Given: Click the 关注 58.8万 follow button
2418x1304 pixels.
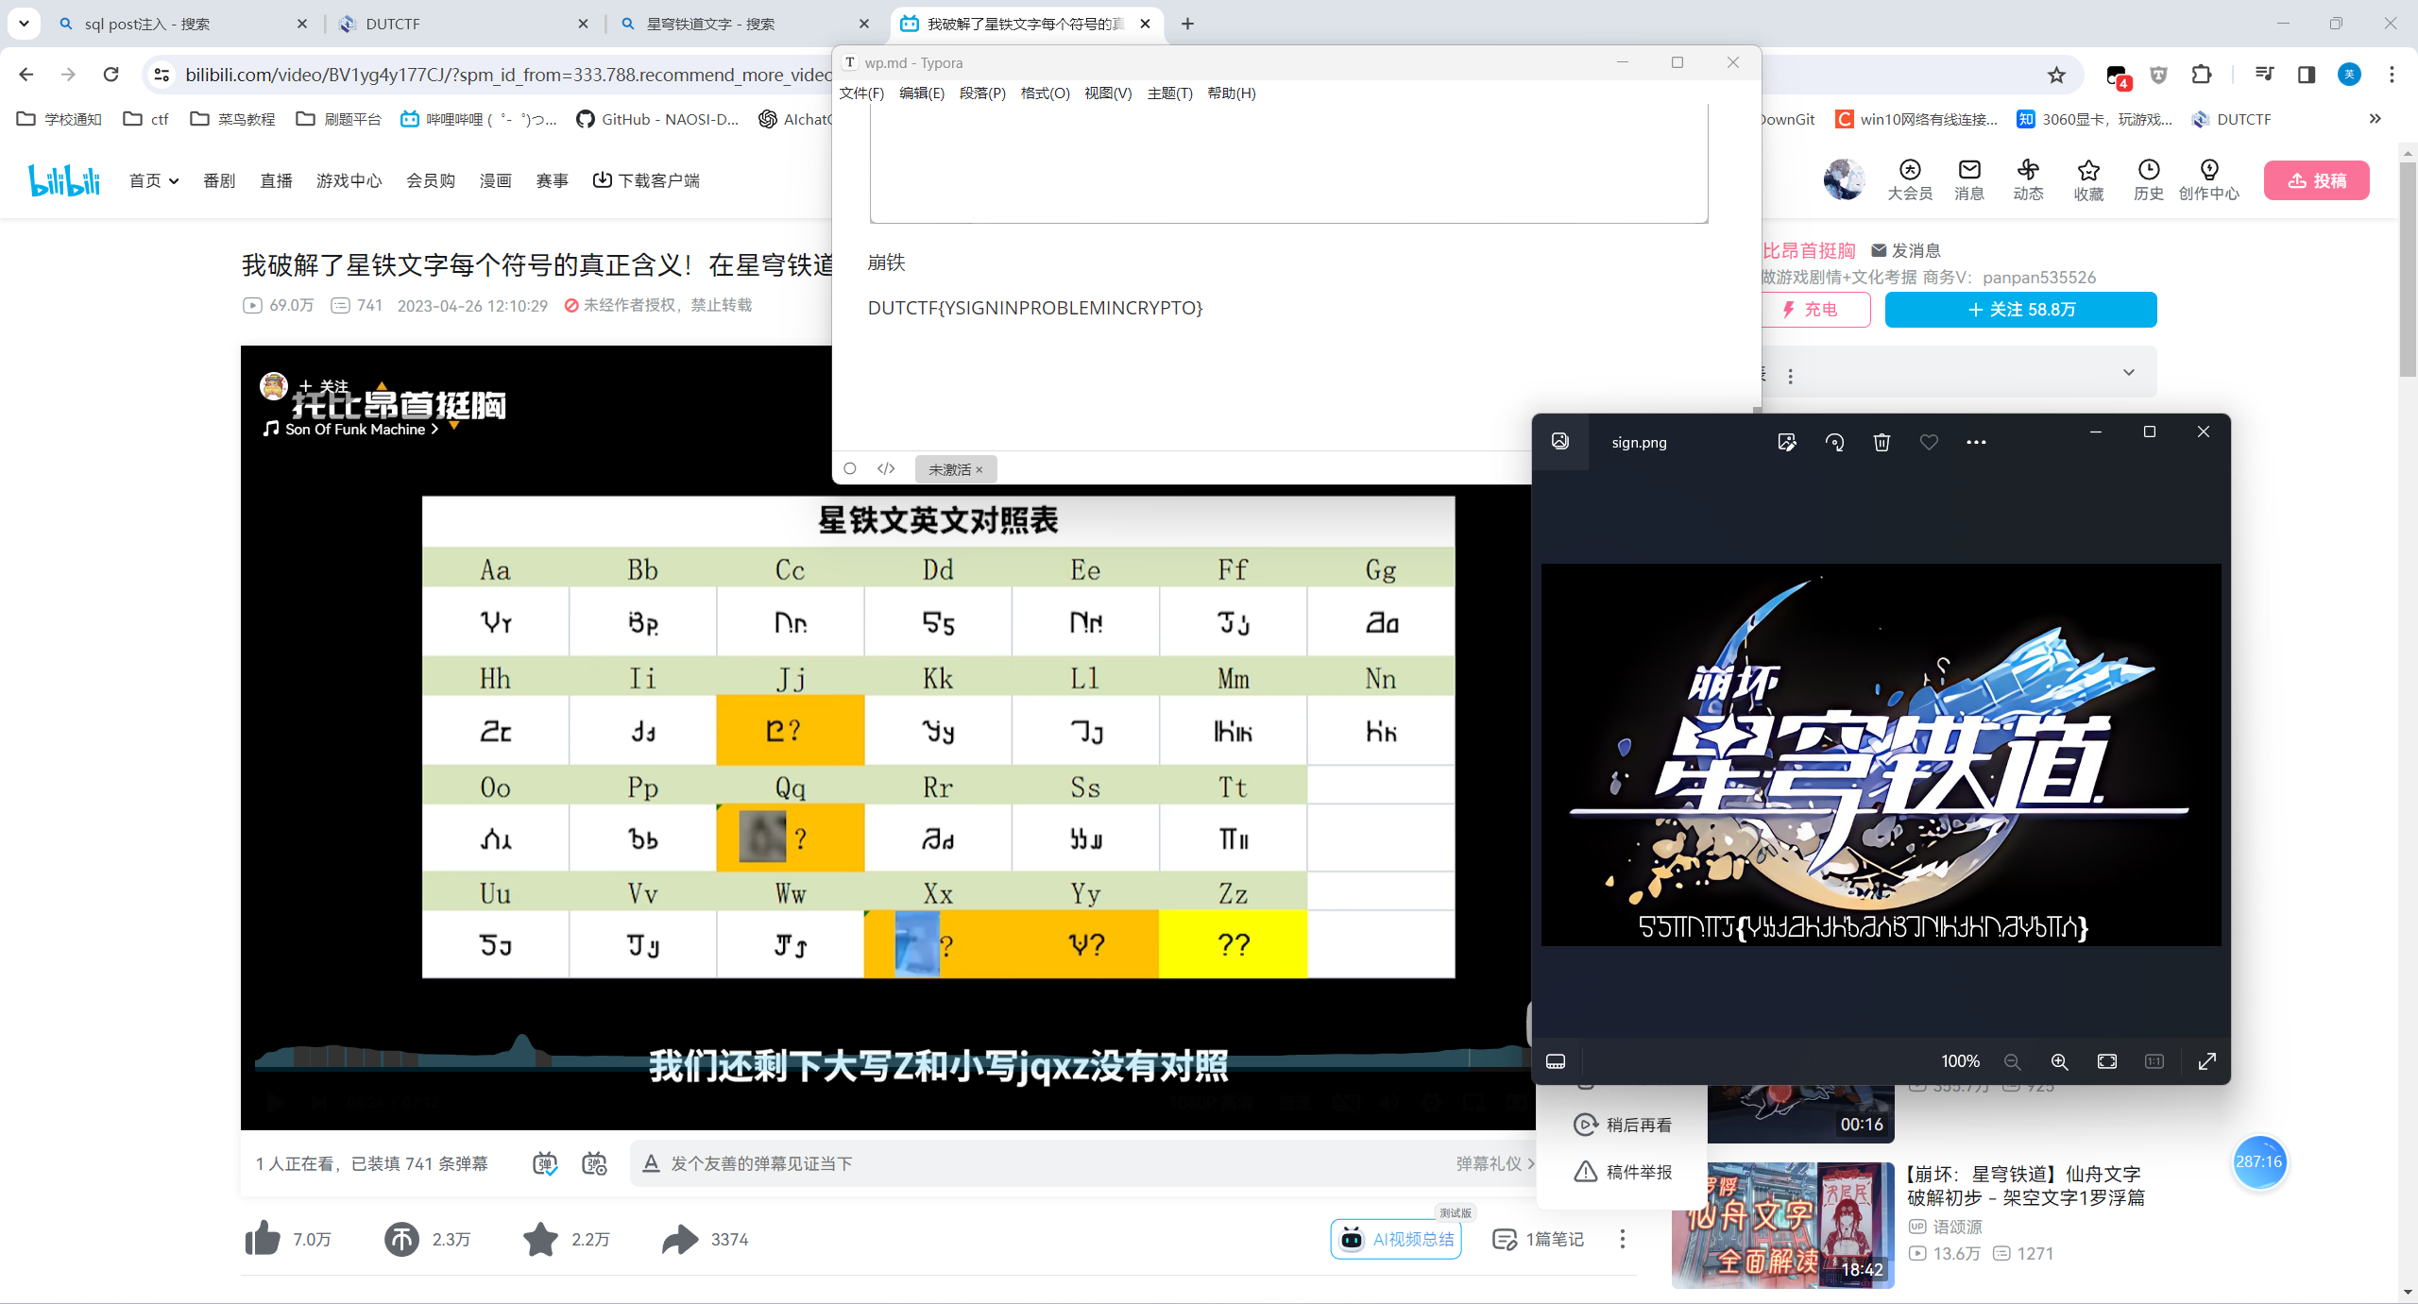Looking at the screenshot, I should click(2020, 310).
